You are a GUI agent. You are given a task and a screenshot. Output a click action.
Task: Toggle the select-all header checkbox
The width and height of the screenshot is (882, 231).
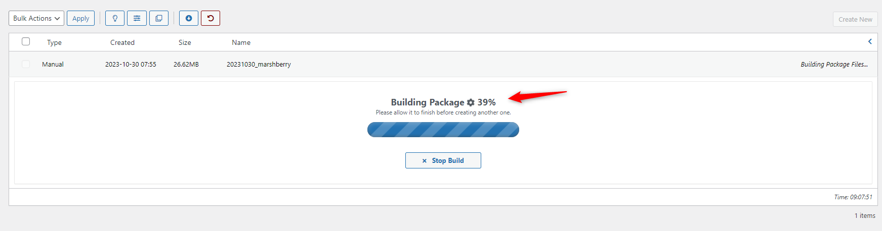pos(26,41)
